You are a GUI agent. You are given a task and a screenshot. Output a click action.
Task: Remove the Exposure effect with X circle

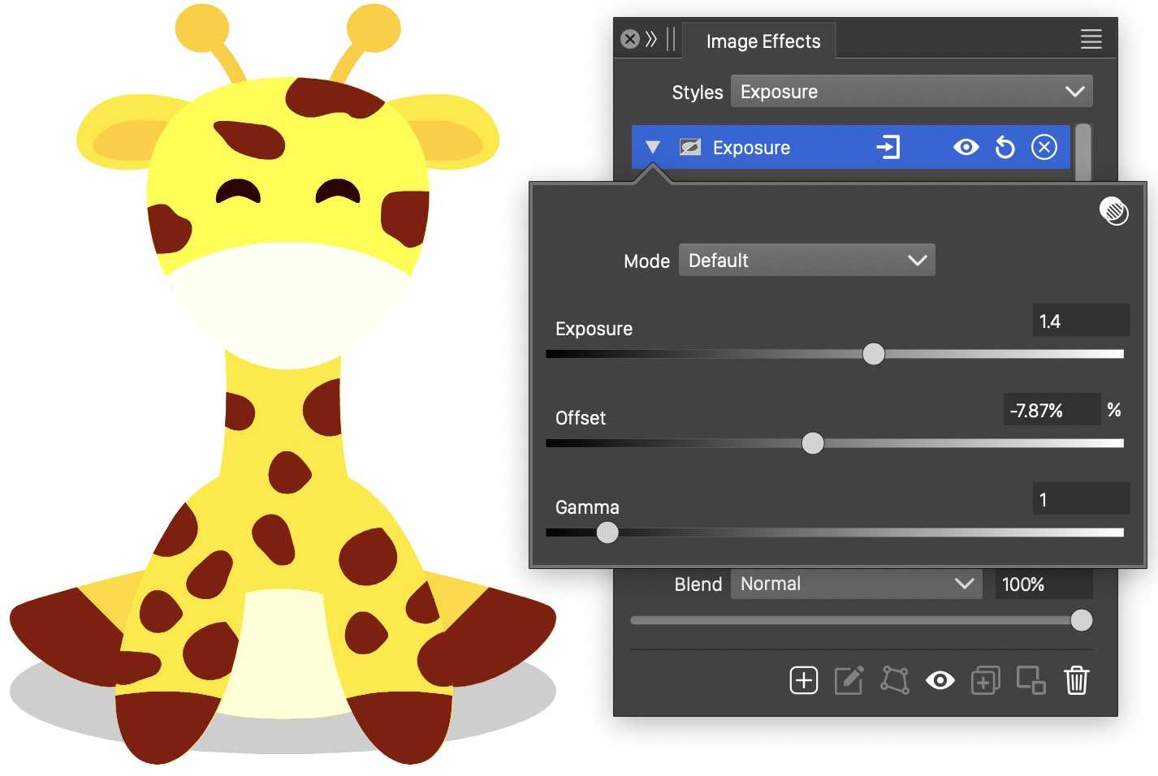[1043, 148]
